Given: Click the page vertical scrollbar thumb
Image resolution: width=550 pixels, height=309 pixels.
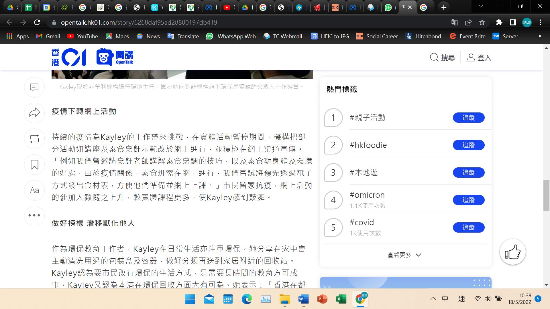Looking at the screenshot, I should tap(546, 196).
